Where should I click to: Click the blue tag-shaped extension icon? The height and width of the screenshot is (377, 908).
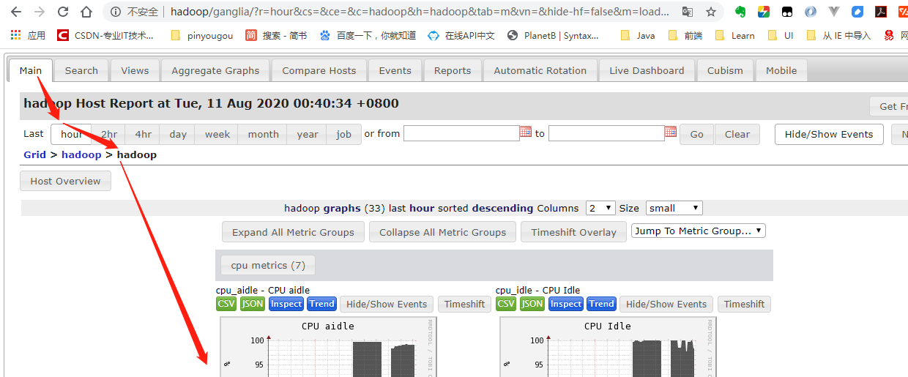click(x=857, y=12)
